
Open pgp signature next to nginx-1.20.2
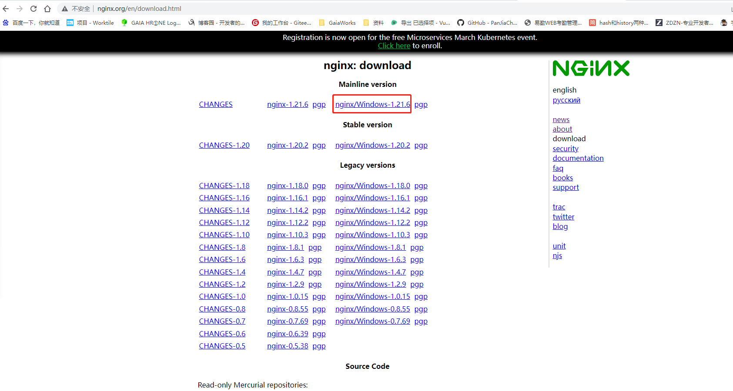pyautogui.click(x=319, y=146)
